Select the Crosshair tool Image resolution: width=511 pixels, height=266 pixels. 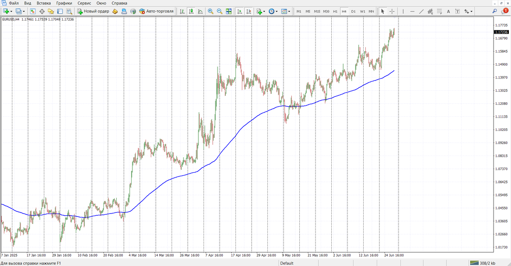pos(391,12)
